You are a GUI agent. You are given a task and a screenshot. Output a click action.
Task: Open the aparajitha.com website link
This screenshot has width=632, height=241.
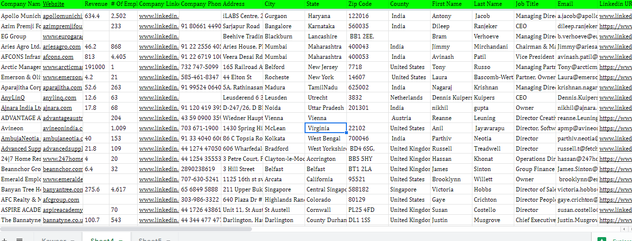[x=62, y=87]
